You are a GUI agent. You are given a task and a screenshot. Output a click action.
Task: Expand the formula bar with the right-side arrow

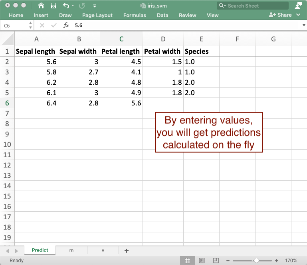point(304,25)
